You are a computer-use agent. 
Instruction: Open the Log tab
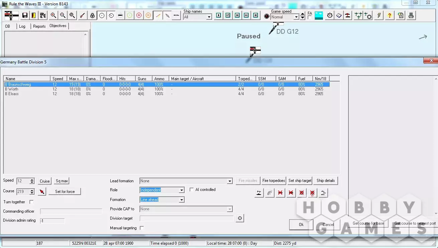click(x=22, y=26)
